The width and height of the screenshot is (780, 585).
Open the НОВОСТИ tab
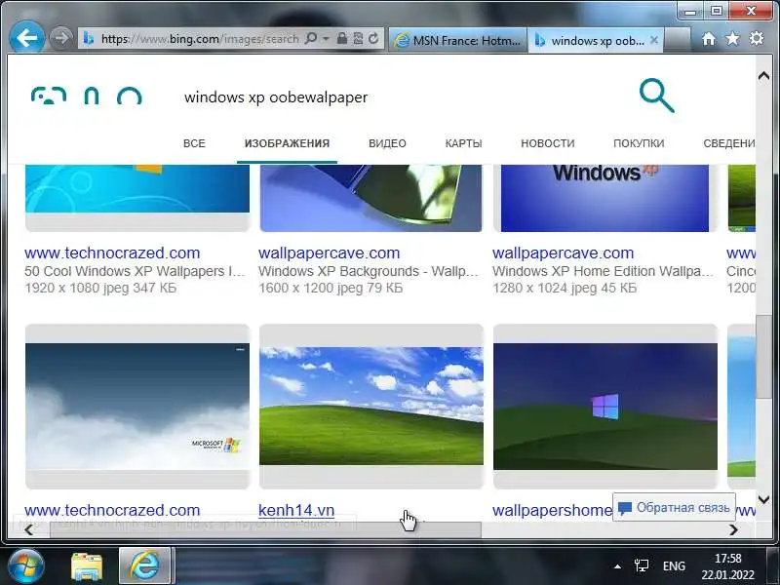tap(547, 143)
